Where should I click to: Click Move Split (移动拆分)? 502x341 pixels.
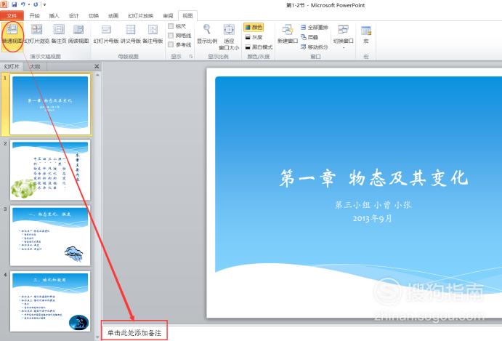click(315, 47)
